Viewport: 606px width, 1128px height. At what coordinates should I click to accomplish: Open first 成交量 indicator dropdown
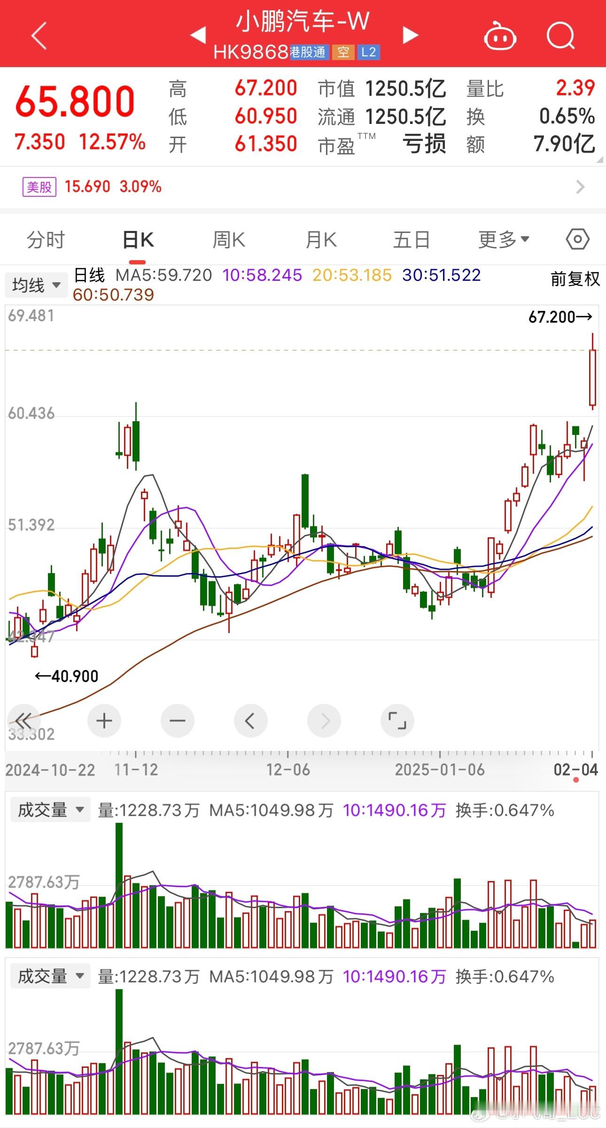pyautogui.click(x=50, y=810)
